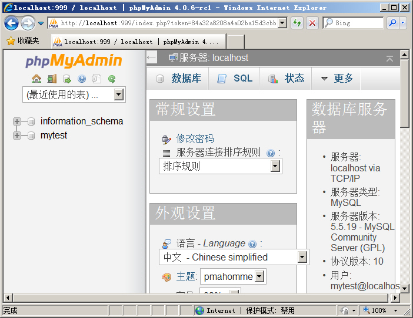Viewport: 413px width, 318px height.
Task: Click the 修改密码 change password link
Action: 195,139
